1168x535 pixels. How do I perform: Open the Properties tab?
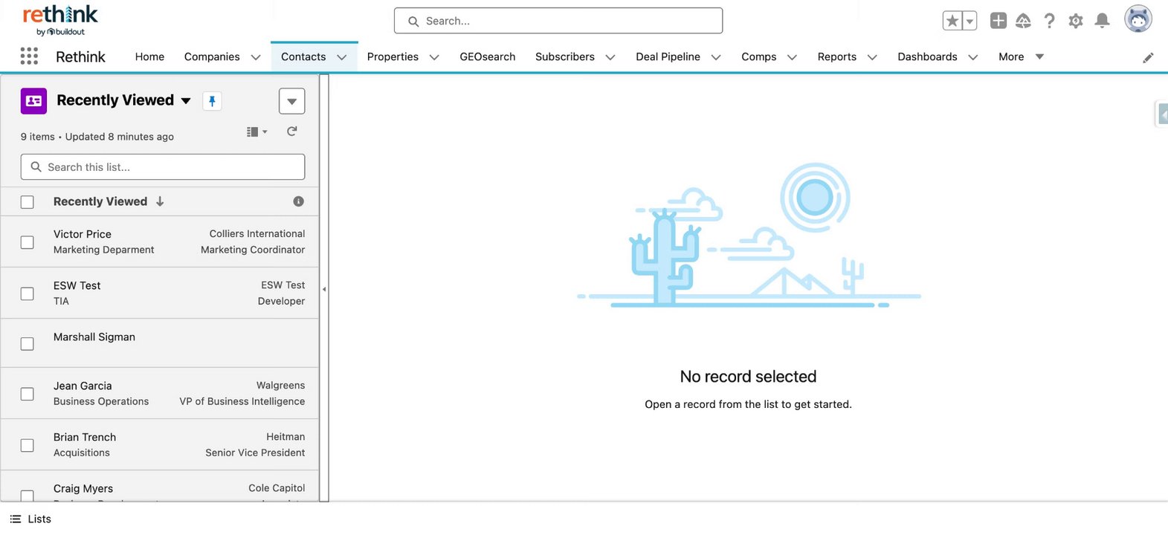click(393, 56)
